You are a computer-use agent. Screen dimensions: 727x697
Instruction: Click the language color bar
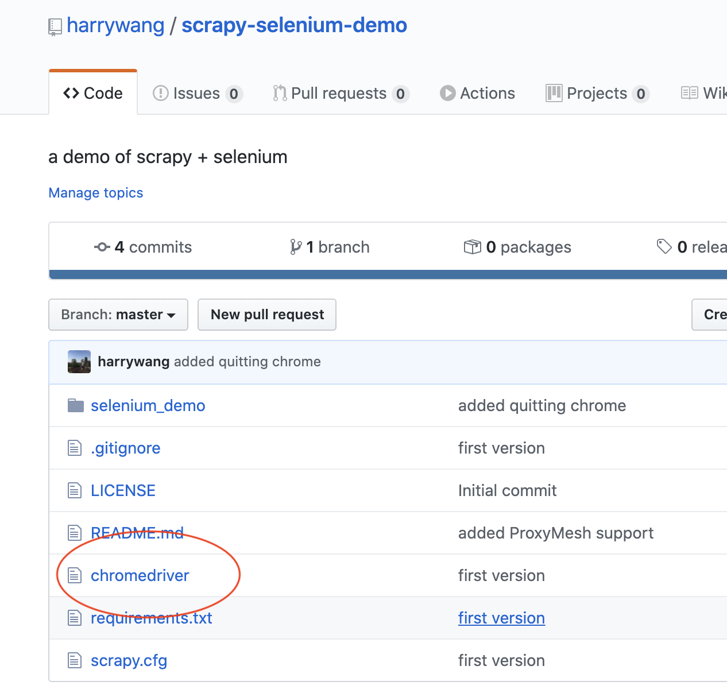pyautogui.click(x=388, y=274)
